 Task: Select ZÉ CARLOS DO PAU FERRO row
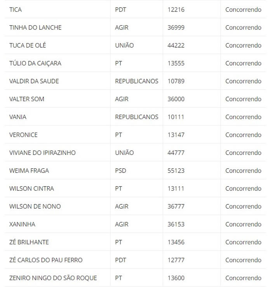point(135,260)
